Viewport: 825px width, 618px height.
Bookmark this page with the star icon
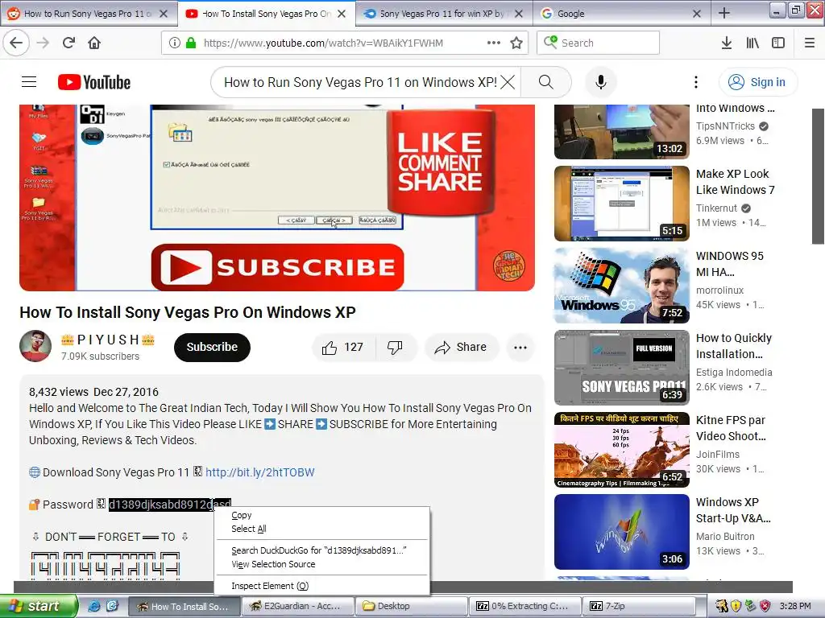[516, 43]
